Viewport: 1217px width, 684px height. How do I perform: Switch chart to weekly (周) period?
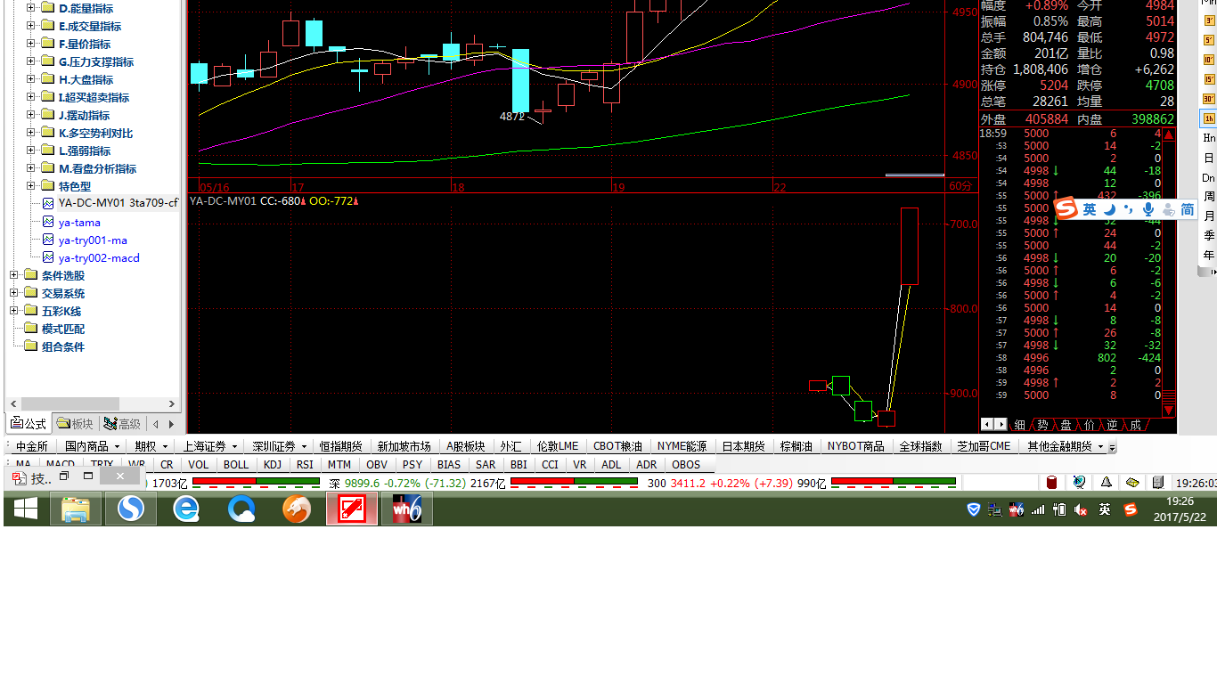point(1209,196)
